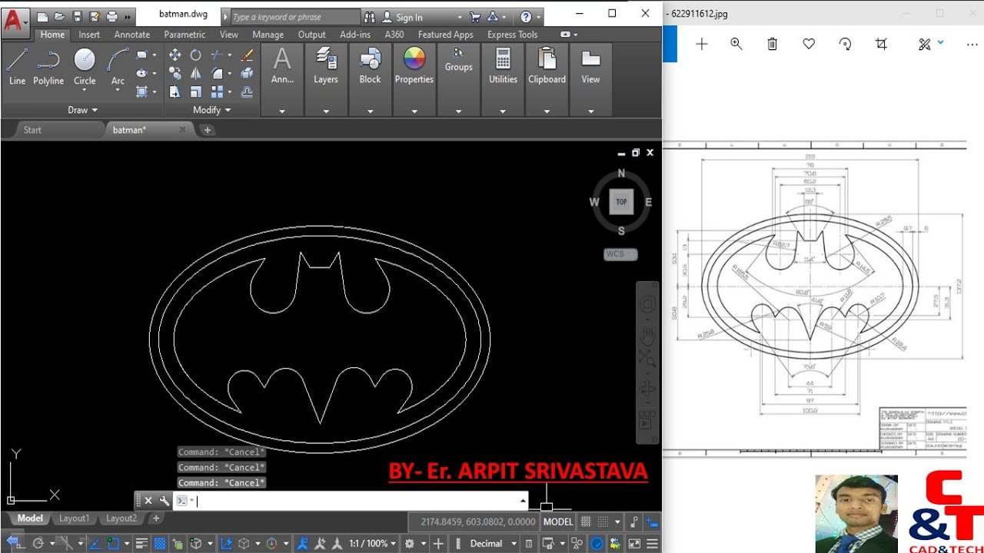Expand the Draw panel dropdown
Screen dimensions: 984x553
pos(83,110)
